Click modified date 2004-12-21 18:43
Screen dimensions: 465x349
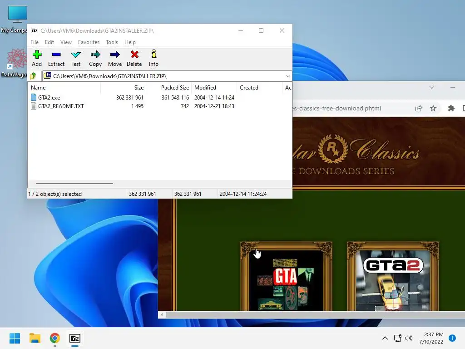point(214,106)
